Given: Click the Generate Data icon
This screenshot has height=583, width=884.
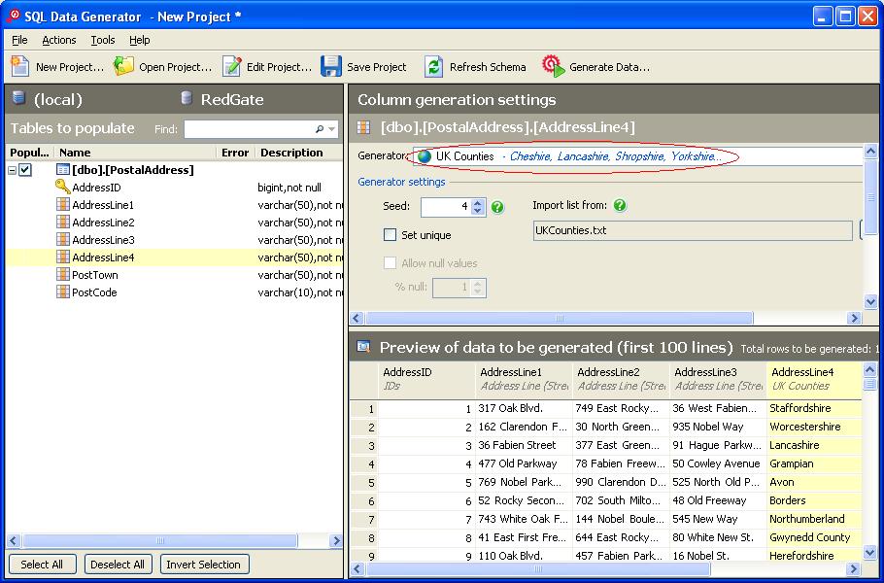Looking at the screenshot, I should point(553,66).
